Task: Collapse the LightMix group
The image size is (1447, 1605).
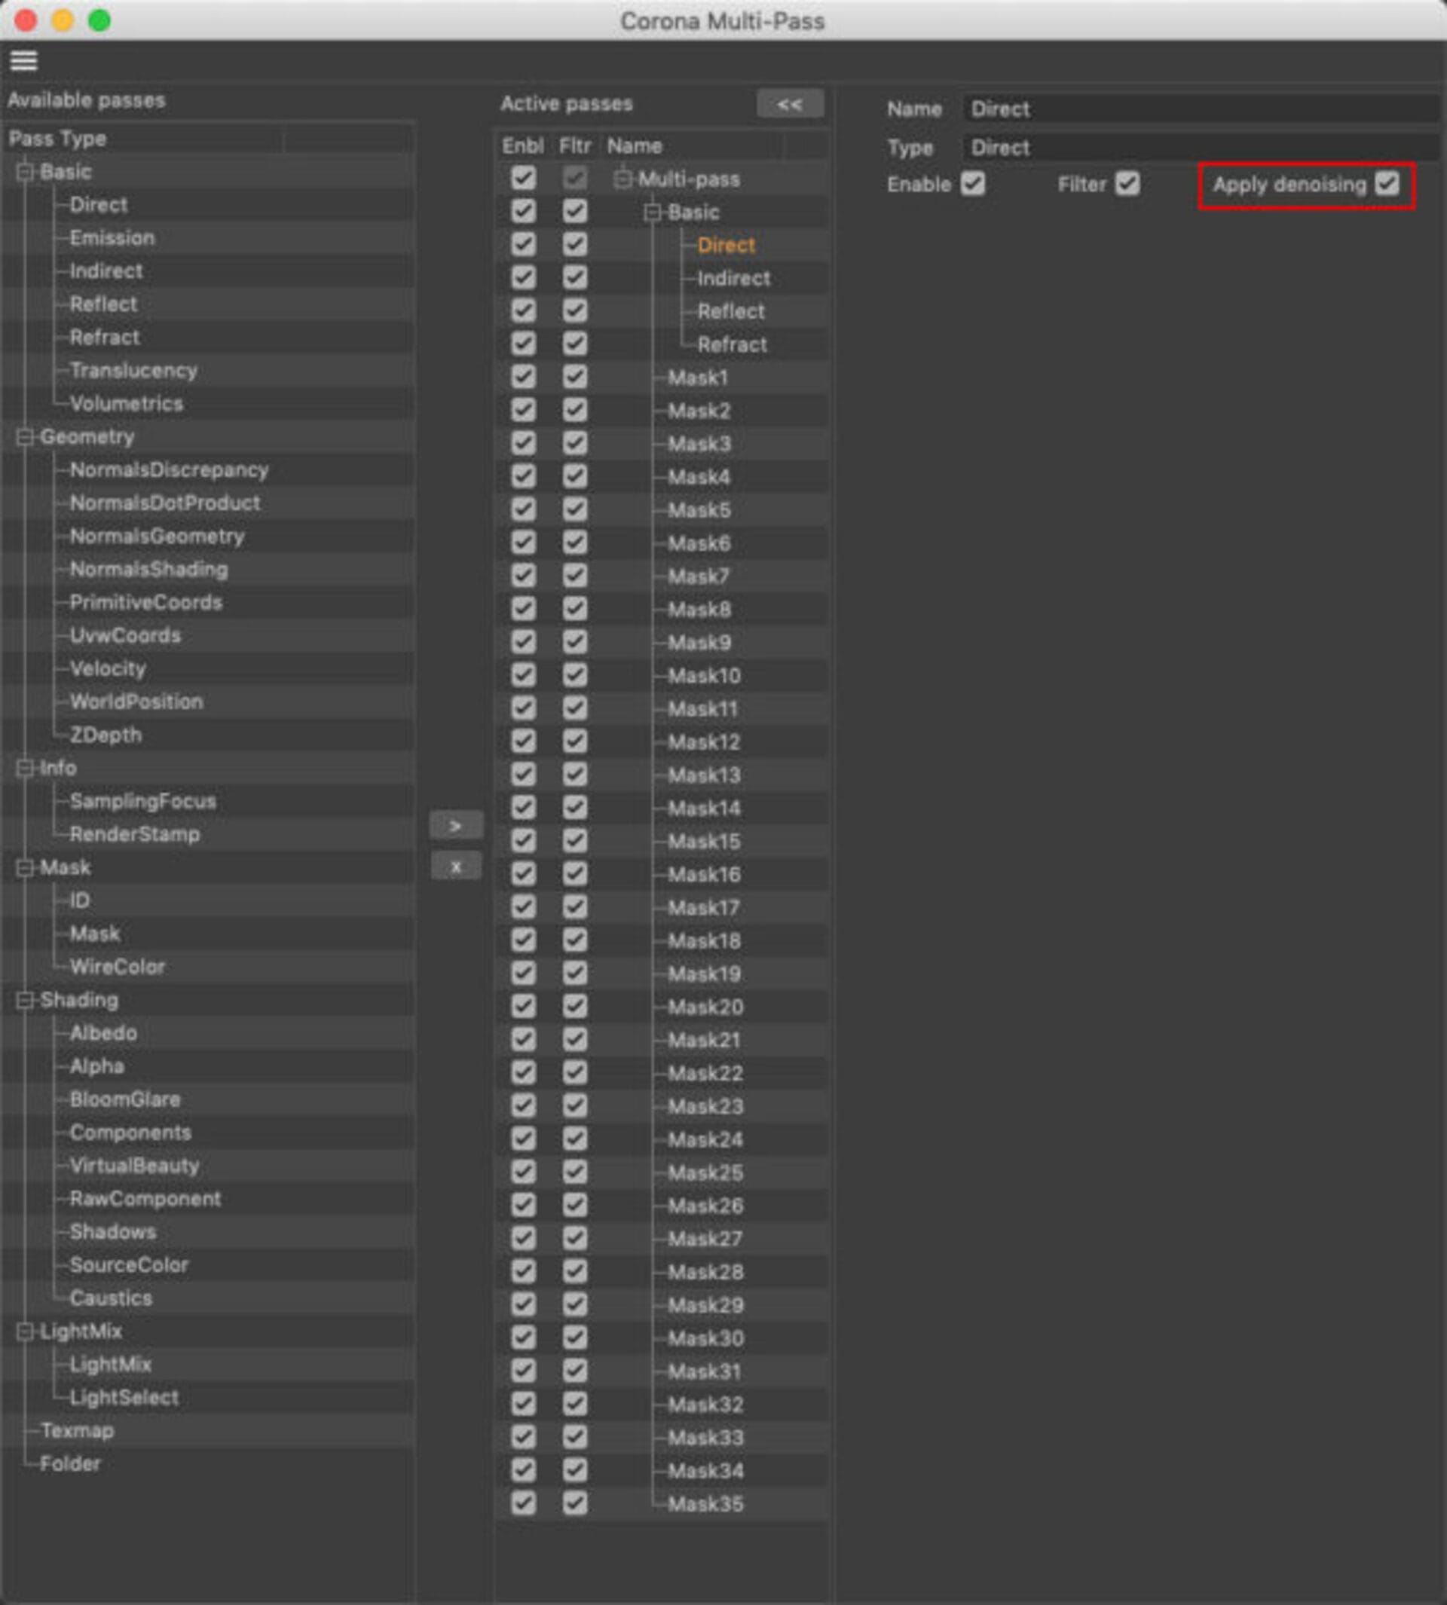Action: click(26, 1331)
